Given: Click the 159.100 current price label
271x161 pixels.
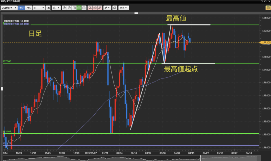Looking at the screenshot, I should [265, 42].
